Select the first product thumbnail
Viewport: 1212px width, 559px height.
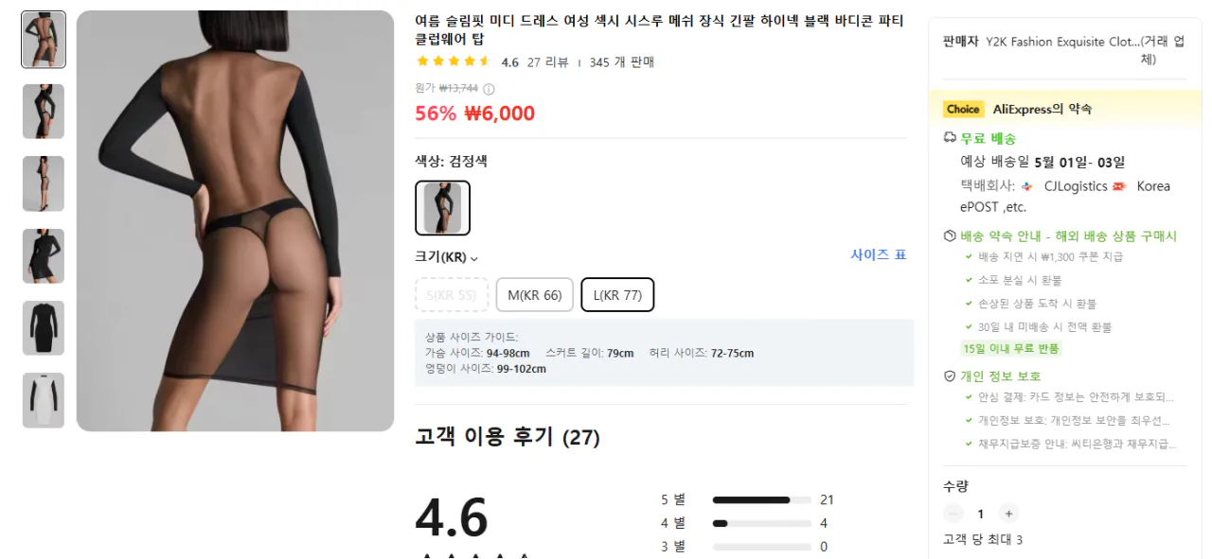pyautogui.click(x=44, y=40)
